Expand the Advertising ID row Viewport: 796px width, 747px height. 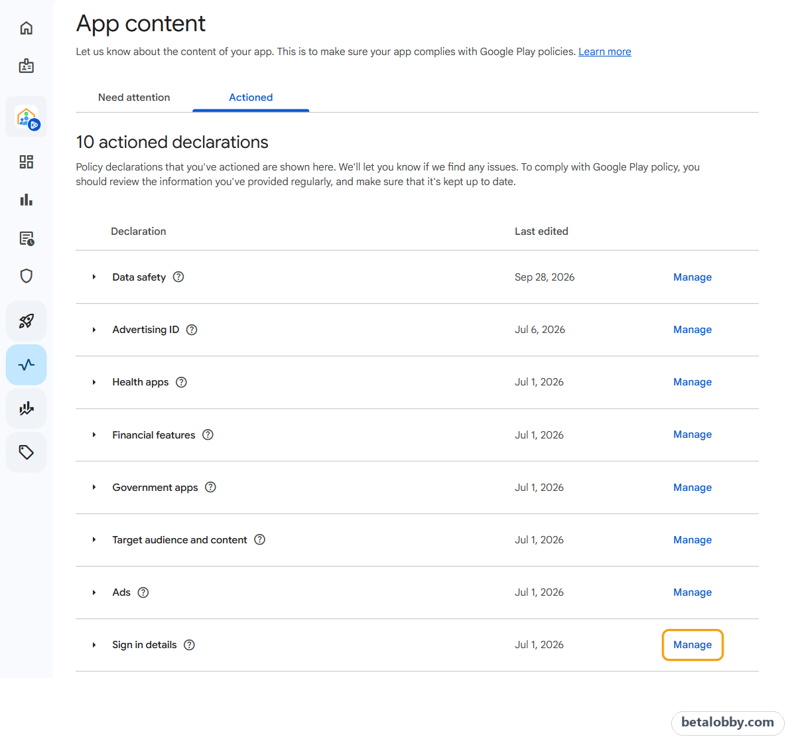pyautogui.click(x=94, y=330)
